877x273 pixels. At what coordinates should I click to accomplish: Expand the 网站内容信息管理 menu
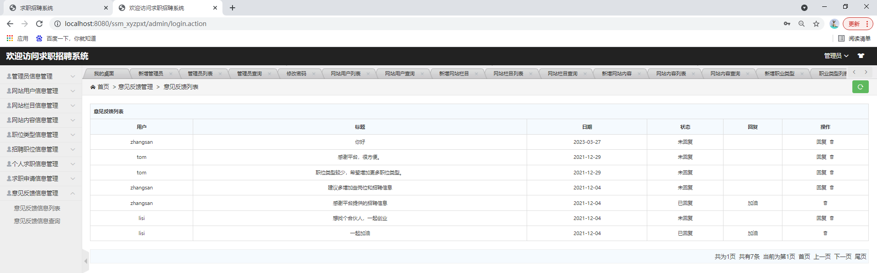pyautogui.click(x=41, y=120)
